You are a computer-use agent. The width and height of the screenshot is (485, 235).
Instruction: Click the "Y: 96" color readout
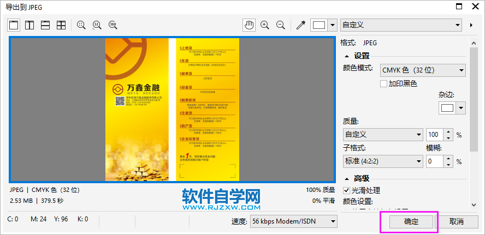[x=61, y=219]
